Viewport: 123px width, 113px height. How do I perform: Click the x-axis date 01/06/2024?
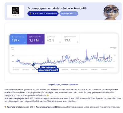coord(74,70)
